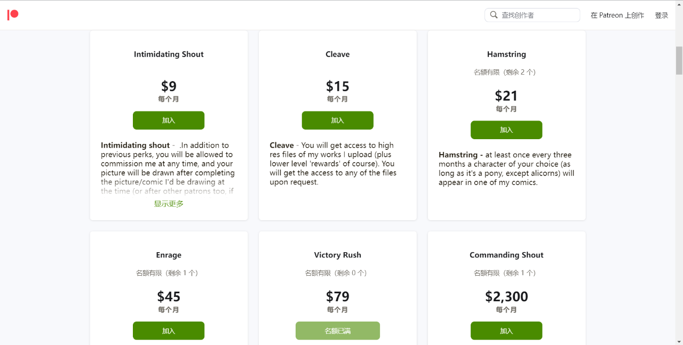Open the '在 Patreon 上创作' link
This screenshot has width=683, height=345.
[617, 15]
